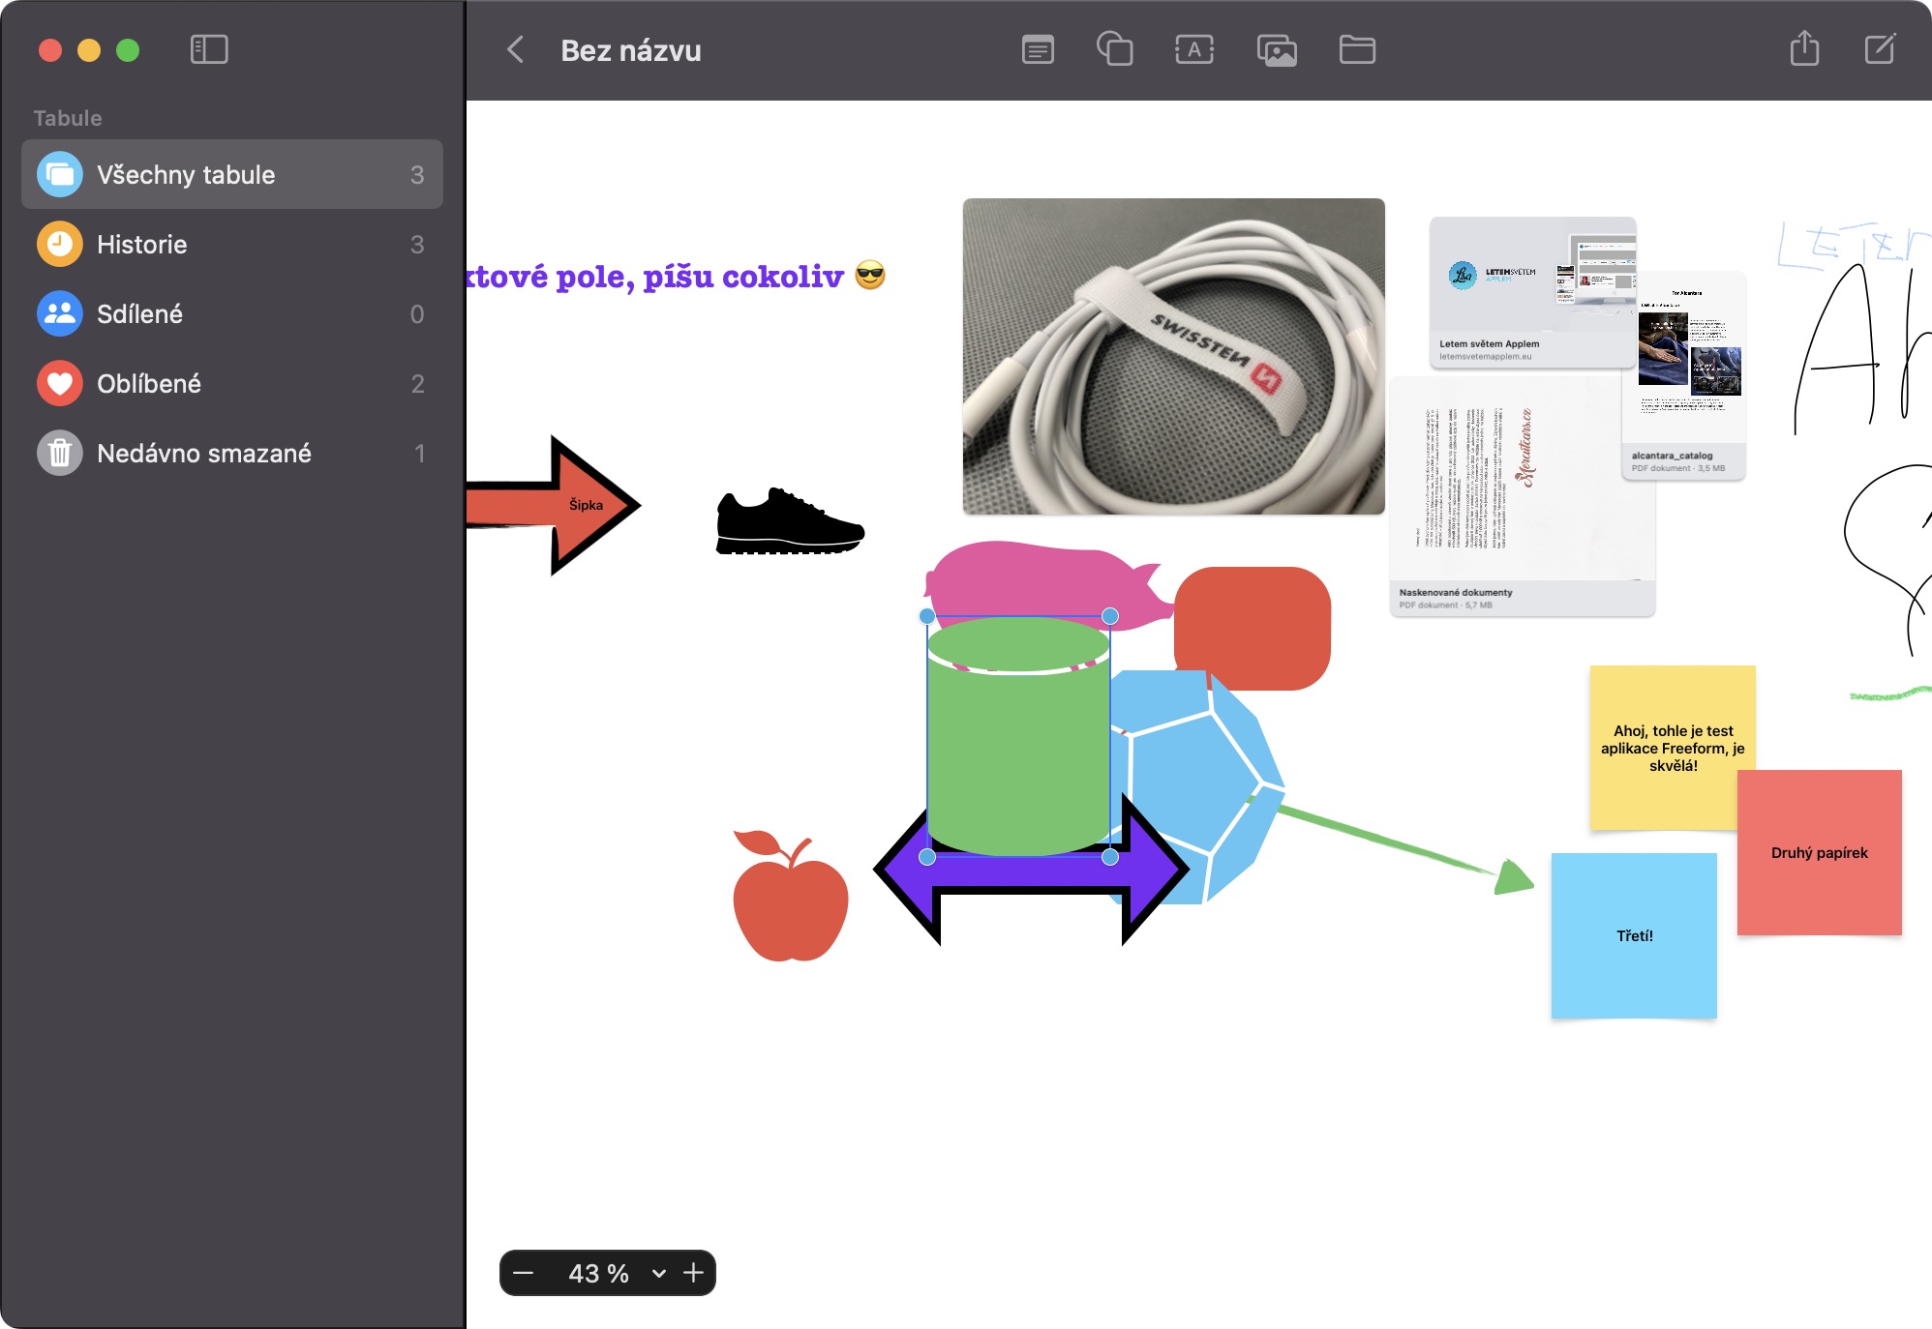Screen dimensions: 1932x1329
Task: Toggle the sidebar visibility
Action: coord(209,49)
